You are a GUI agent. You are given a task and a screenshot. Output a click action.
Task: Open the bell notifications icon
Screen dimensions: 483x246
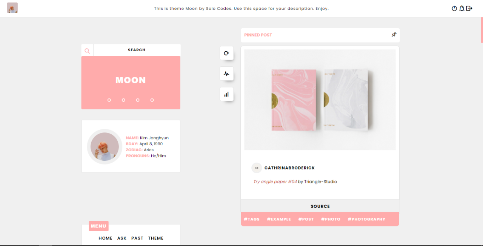point(461,8)
